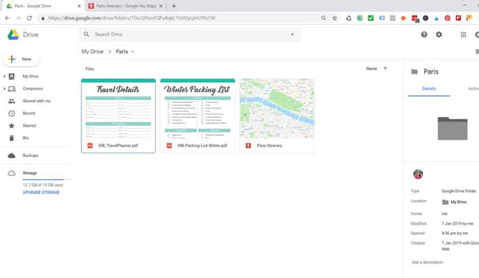
Task: Select the Paris Itinerary map thumbnail
Action: click(277, 108)
